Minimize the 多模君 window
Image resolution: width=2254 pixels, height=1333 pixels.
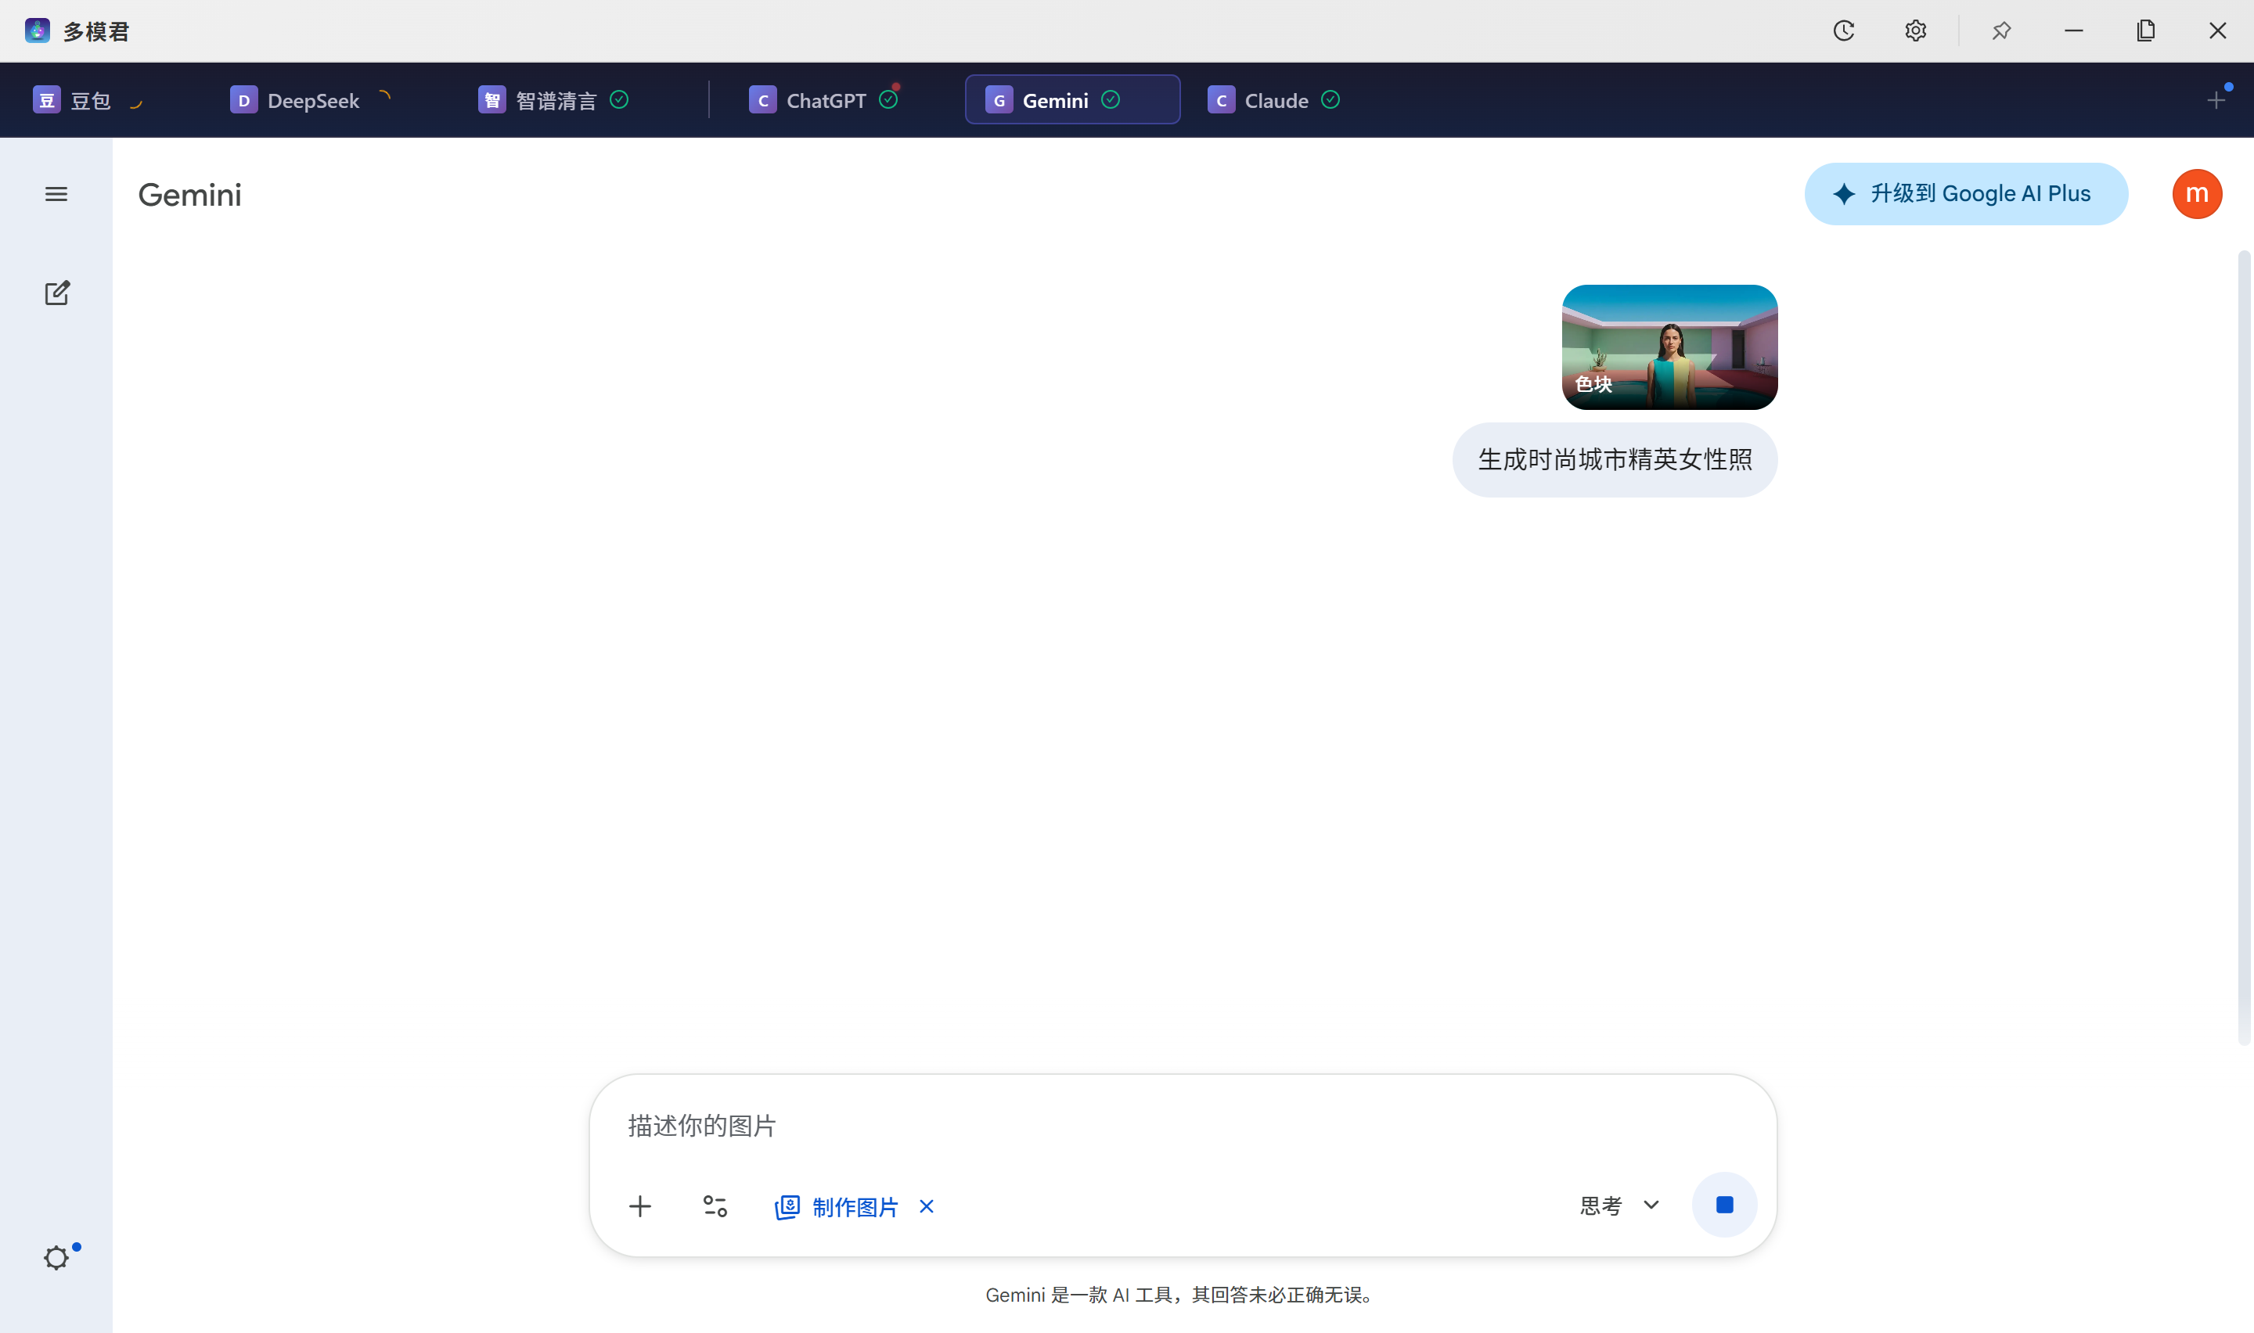click(x=2073, y=31)
